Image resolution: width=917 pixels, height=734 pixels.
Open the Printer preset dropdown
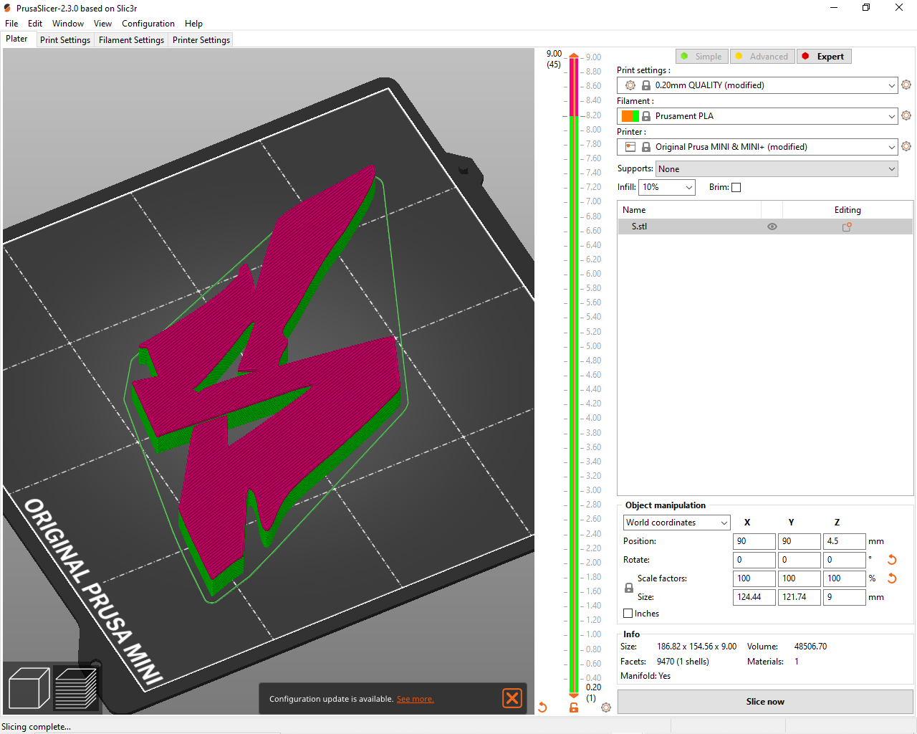(757, 147)
